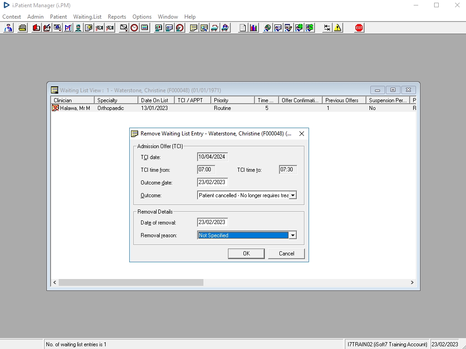Click the Orthopaedic specialty cell
The height and width of the screenshot is (349, 466).
pyautogui.click(x=111, y=108)
